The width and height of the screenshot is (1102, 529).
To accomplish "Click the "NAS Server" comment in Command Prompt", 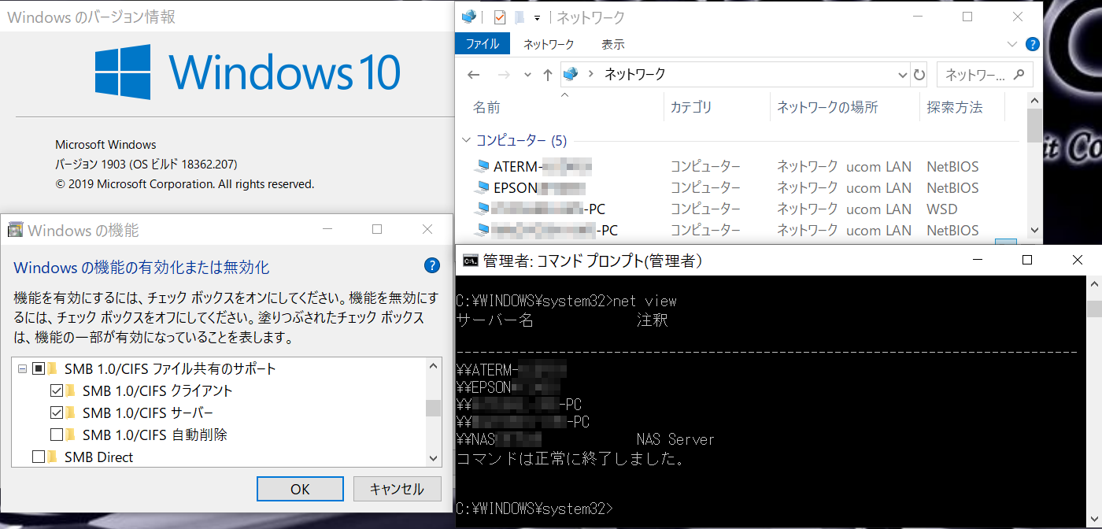I will click(x=675, y=439).
